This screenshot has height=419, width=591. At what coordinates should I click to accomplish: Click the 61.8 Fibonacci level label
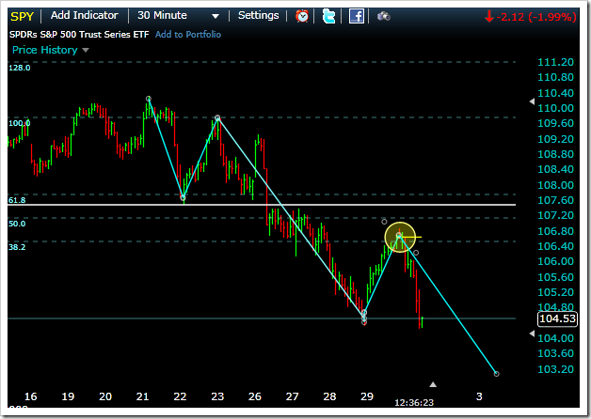(x=17, y=200)
